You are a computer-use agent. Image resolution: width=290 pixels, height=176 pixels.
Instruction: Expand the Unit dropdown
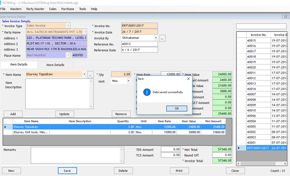pos(128,81)
